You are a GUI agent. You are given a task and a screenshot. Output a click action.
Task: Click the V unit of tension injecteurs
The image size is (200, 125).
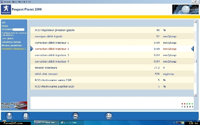[x=164, y=68]
